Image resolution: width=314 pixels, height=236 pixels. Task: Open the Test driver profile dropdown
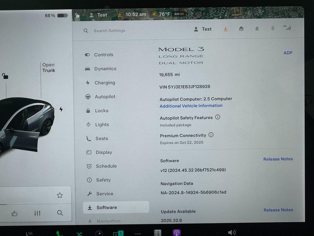point(203,29)
